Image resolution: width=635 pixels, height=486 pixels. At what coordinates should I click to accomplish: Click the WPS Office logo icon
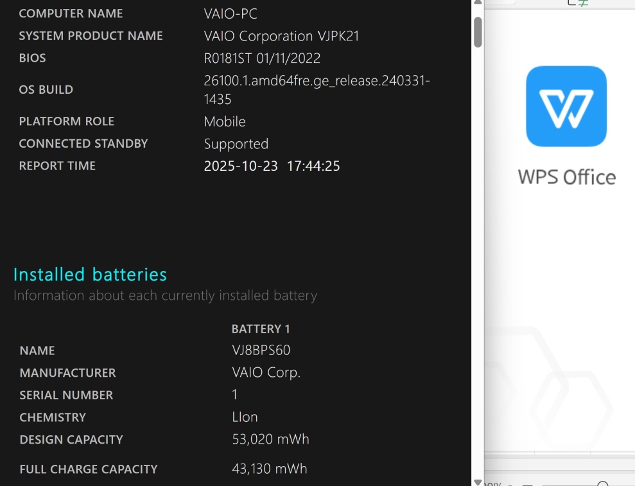[566, 106]
